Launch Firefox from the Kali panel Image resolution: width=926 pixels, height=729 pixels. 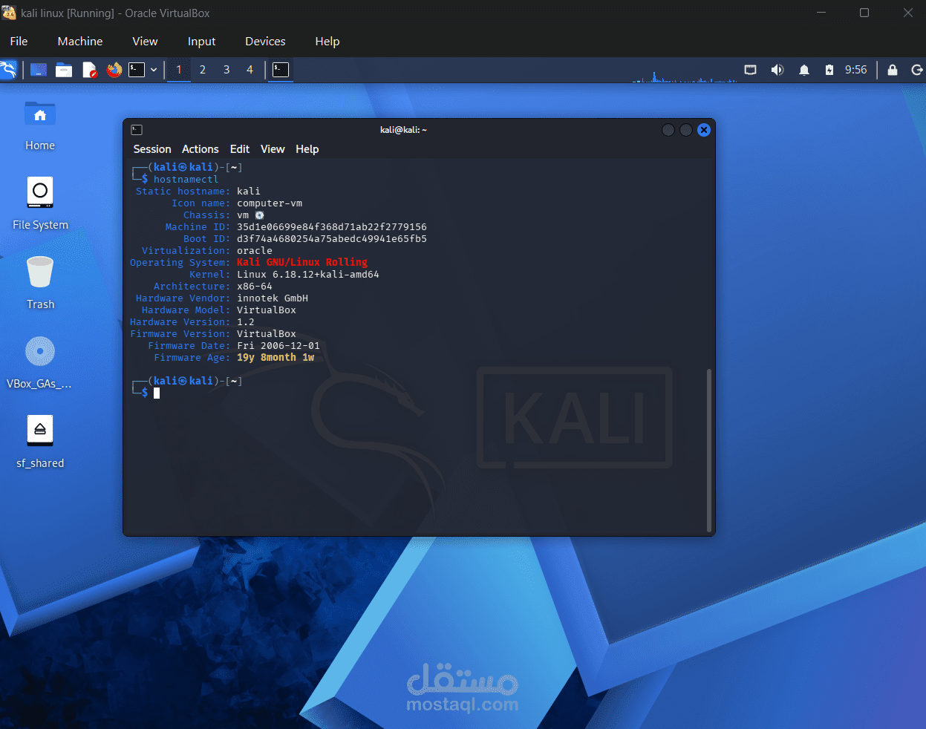tap(114, 70)
